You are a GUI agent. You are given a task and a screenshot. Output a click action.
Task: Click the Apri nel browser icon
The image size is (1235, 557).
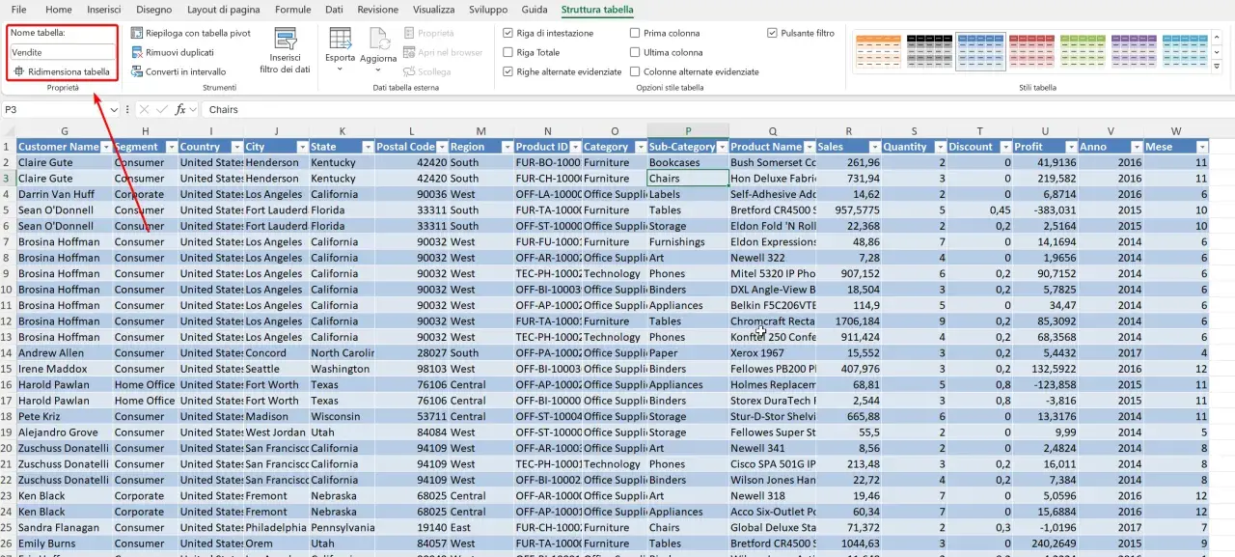[410, 52]
